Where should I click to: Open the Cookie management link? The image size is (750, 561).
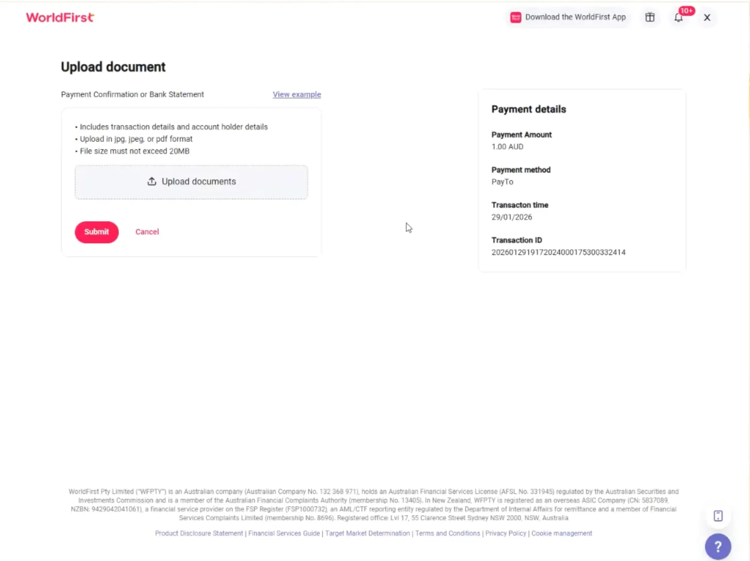click(562, 533)
